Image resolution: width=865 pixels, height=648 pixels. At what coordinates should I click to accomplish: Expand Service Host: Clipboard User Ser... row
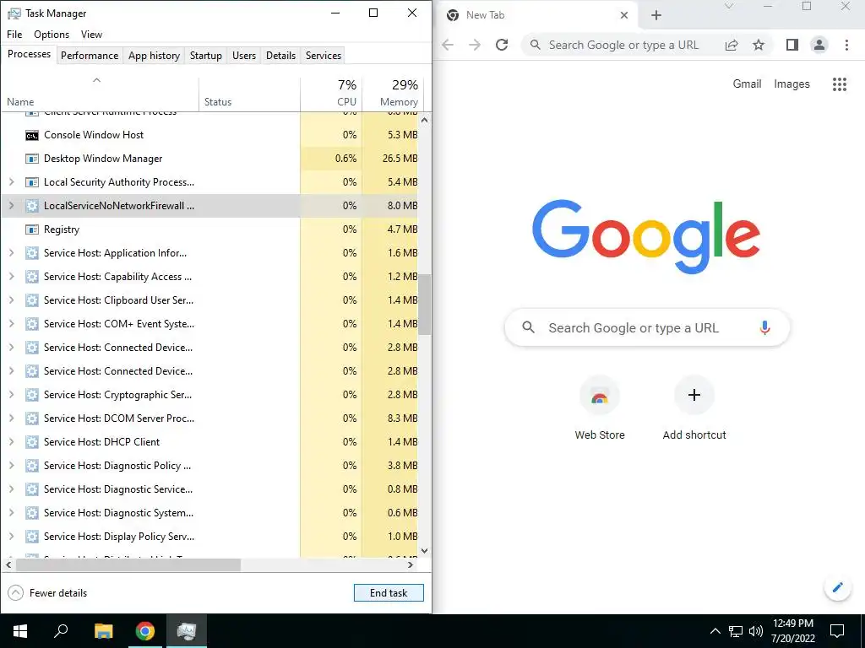tap(12, 300)
